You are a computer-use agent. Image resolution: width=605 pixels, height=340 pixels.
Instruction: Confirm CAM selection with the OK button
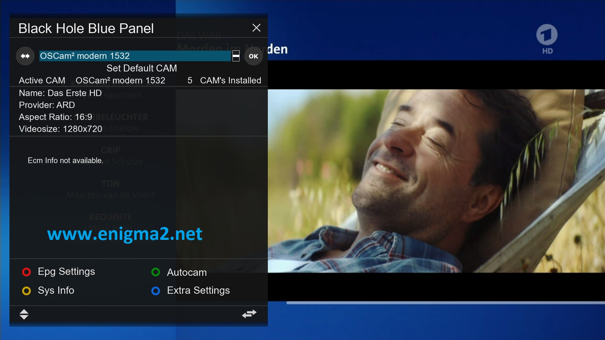pyautogui.click(x=254, y=56)
